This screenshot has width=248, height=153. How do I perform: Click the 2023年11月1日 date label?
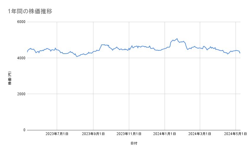point(129,134)
